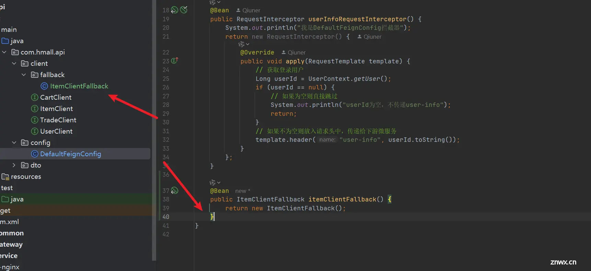Collapse the com.hmall.api package node
The height and width of the screenshot is (271, 591).
point(4,52)
